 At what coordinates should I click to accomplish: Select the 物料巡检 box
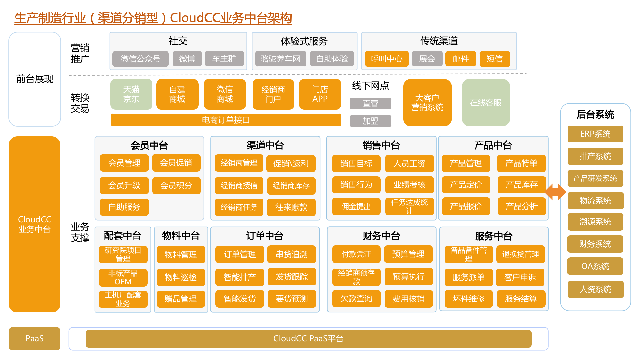[x=181, y=277]
